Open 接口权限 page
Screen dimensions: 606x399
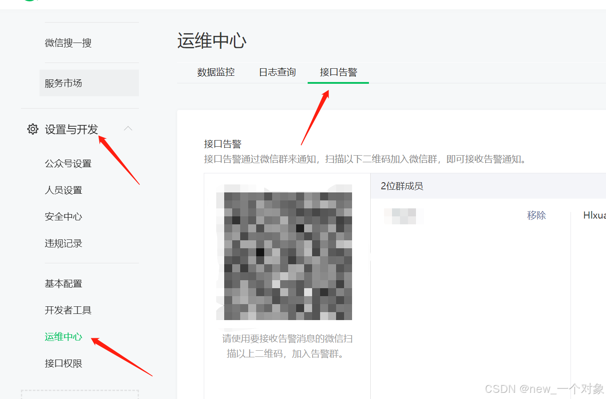[x=63, y=364]
